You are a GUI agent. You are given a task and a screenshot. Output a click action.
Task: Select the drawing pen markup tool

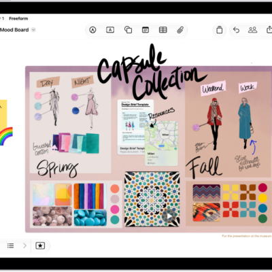pyautogui.click(x=92, y=30)
